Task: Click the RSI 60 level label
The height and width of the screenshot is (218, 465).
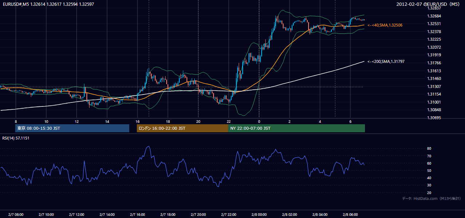Action: click(x=429, y=163)
